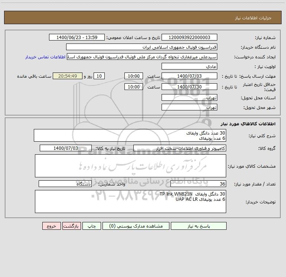Click the 'گروه کالا:' label

click(267, 148)
